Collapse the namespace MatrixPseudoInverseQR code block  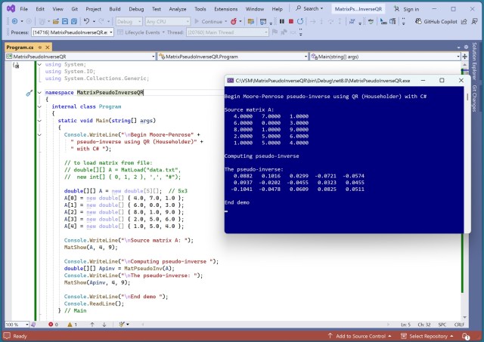coord(39,92)
